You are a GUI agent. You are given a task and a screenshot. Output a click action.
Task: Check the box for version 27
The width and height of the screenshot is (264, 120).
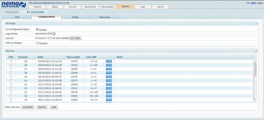[x=11, y=69]
